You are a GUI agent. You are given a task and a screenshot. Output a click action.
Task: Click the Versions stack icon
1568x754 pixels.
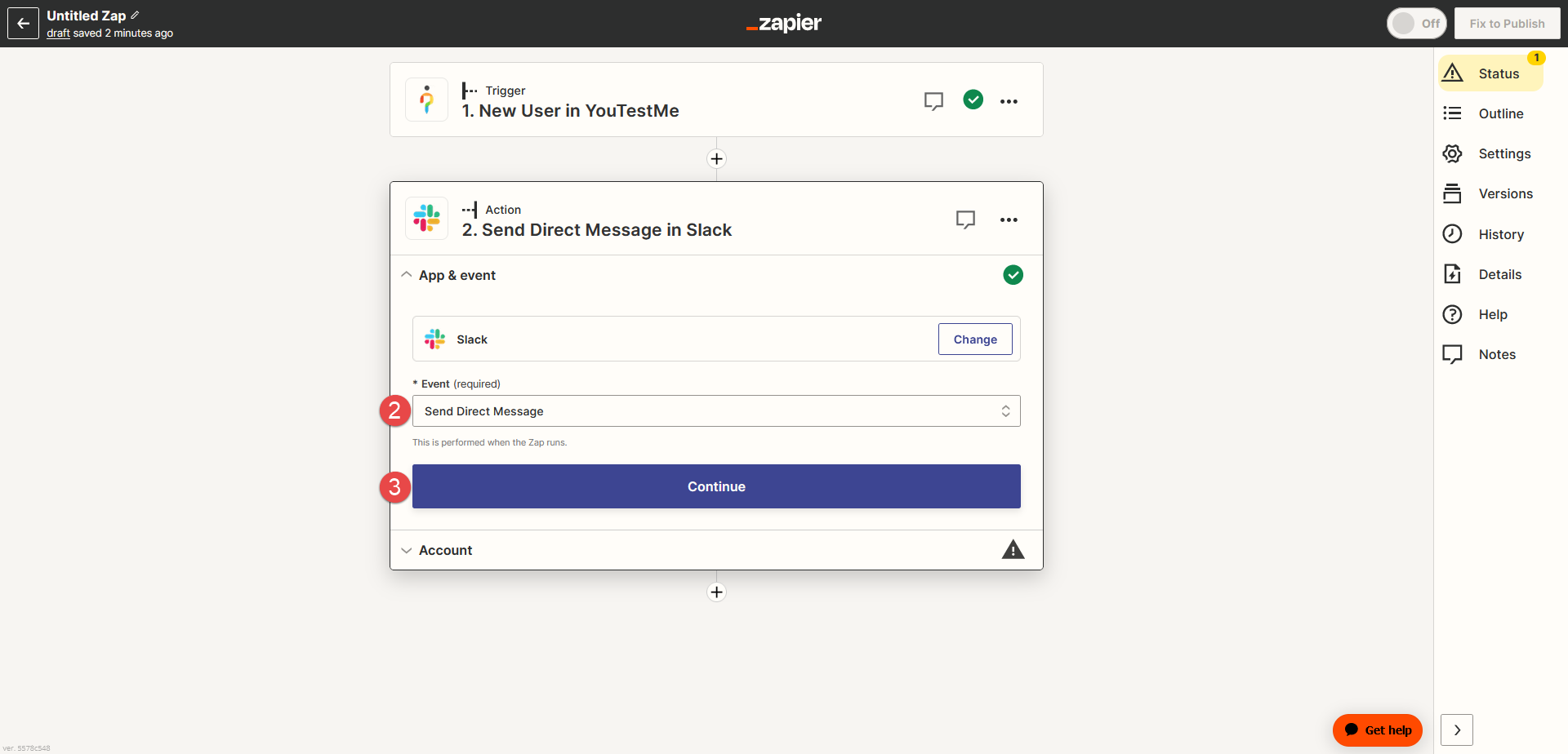1452,193
